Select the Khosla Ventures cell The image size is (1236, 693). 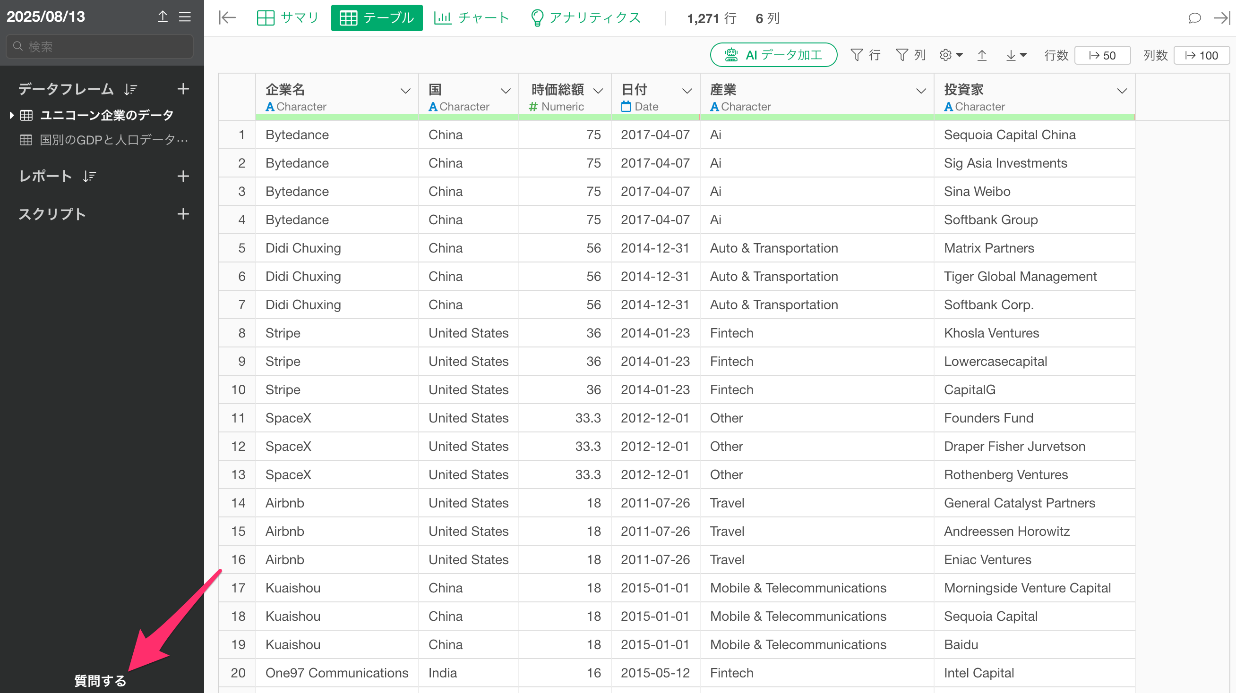pos(1034,333)
